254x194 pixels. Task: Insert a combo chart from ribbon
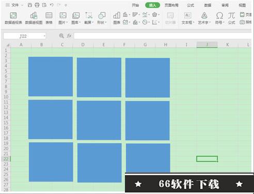pos(136,22)
